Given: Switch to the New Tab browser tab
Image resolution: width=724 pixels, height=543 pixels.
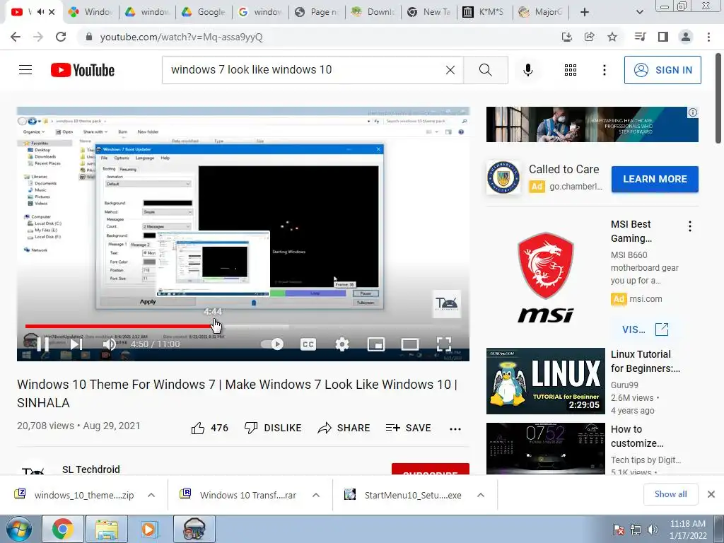Looking at the screenshot, I should click(x=428, y=12).
